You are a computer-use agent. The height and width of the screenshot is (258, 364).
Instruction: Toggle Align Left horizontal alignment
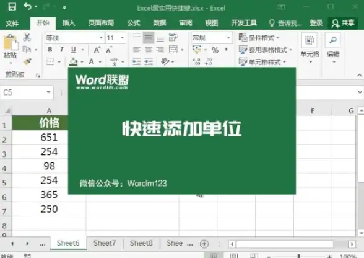pos(137,50)
